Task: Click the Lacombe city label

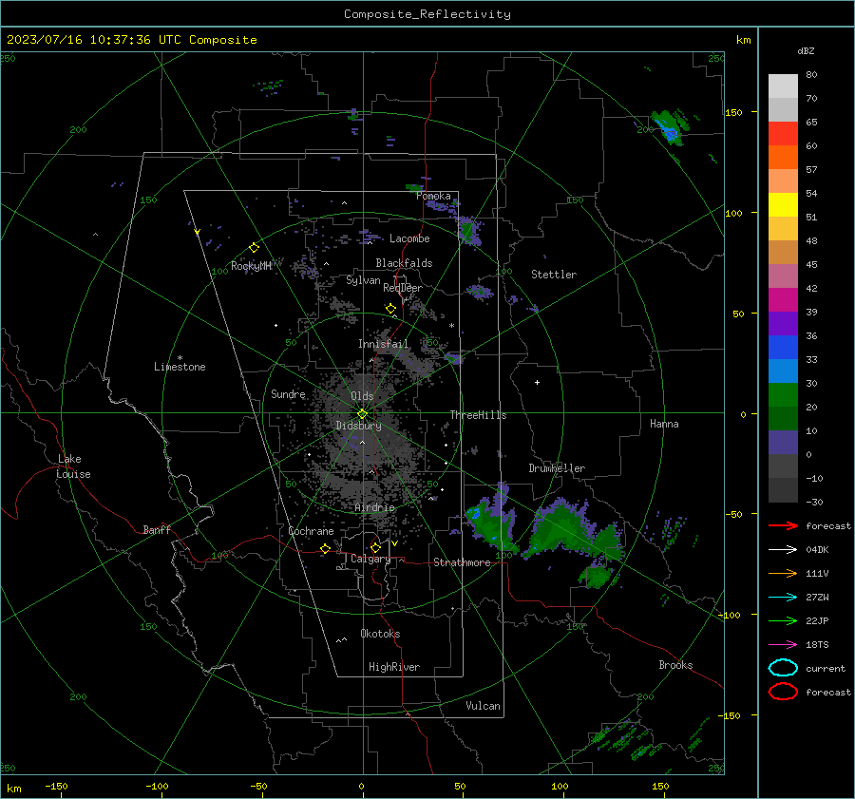Action: 409,238
